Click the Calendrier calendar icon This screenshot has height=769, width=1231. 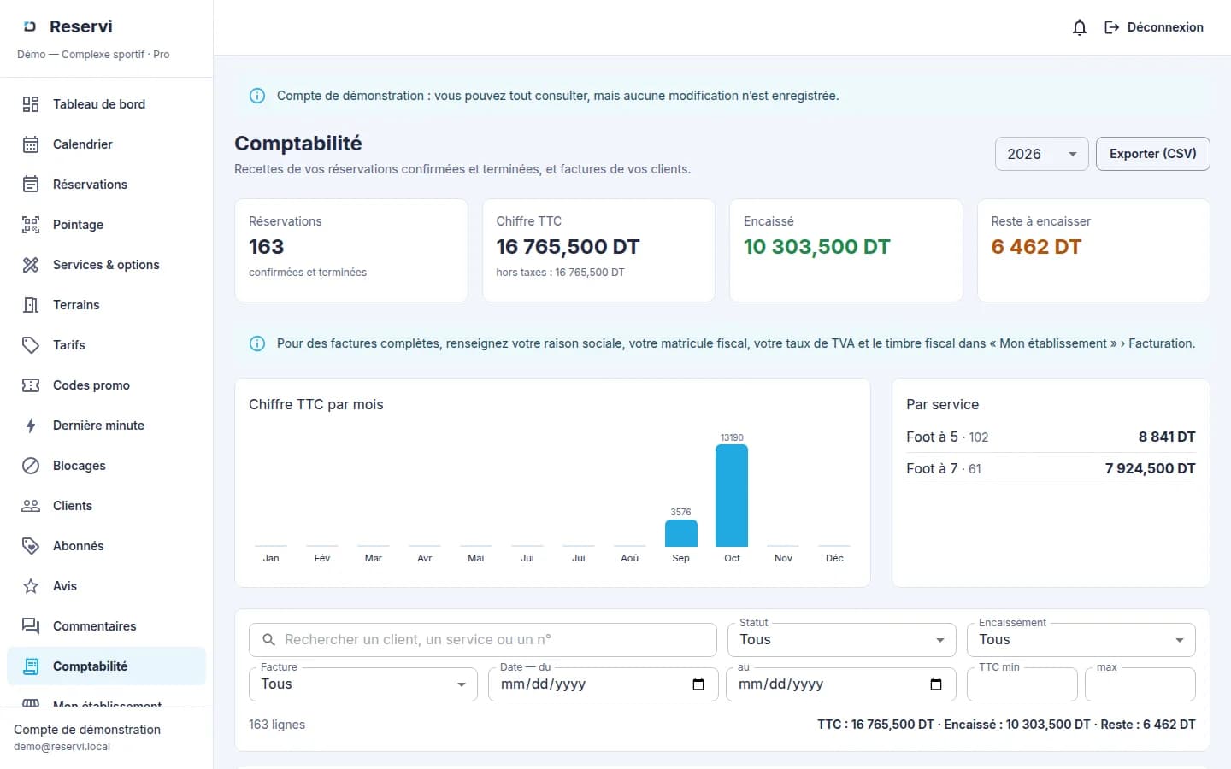(31, 144)
